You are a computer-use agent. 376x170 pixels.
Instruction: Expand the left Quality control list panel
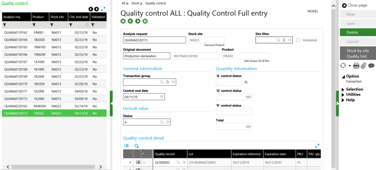103,9
